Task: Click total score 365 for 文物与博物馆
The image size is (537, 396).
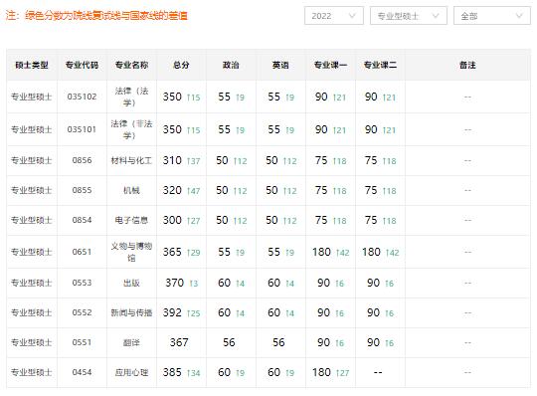Action: click(172, 252)
